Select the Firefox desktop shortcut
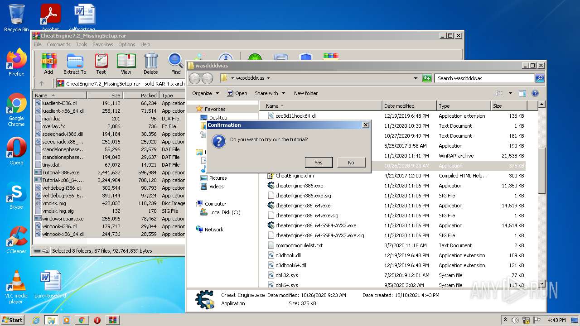This screenshot has height=326, width=580. pyautogui.click(x=16, y=62)
